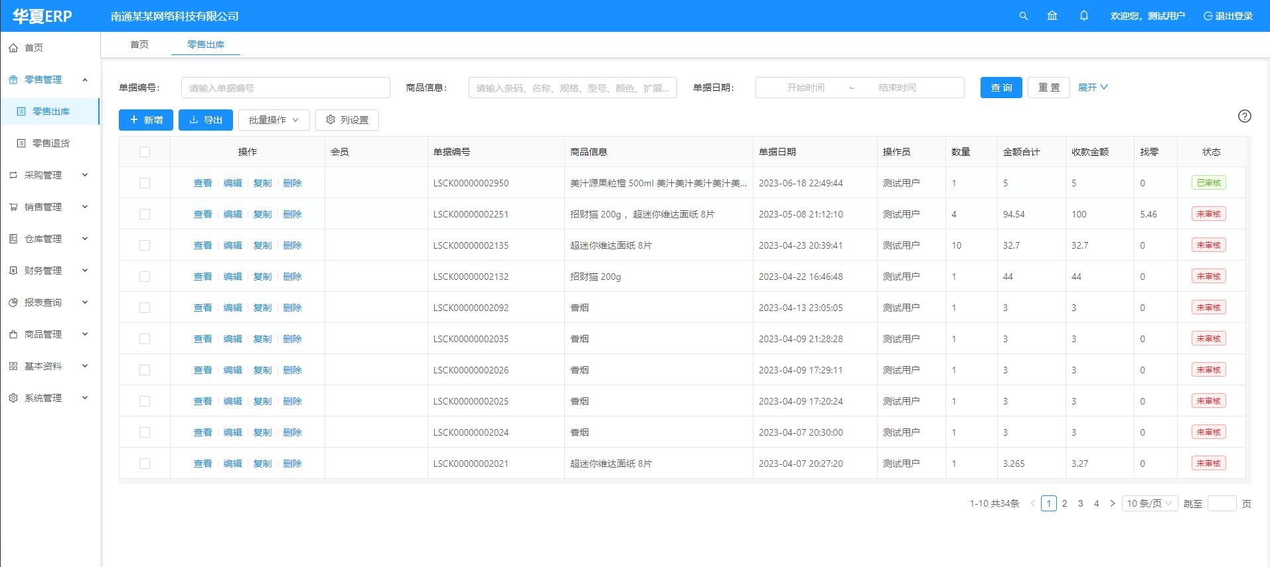This screenshot has height=567, width=1270.
Task: Toggle the select-all checkbox in table header
Action: click(x=145, y=152)
